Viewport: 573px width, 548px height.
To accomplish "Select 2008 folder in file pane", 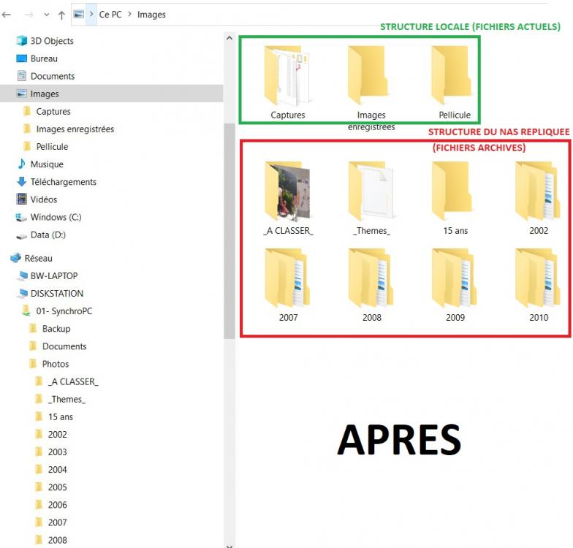I will (371, 285).
